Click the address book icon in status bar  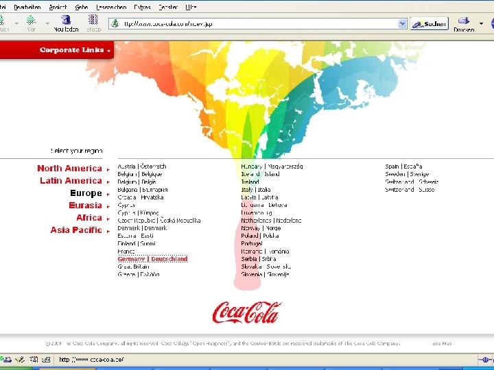click(x=33, y=359)
